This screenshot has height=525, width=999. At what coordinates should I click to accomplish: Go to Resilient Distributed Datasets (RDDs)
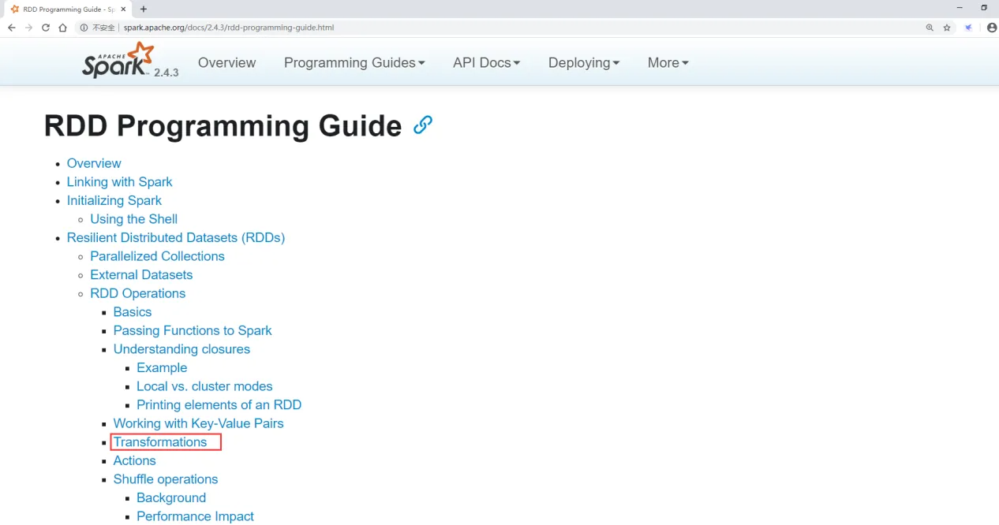pos(176,238)
